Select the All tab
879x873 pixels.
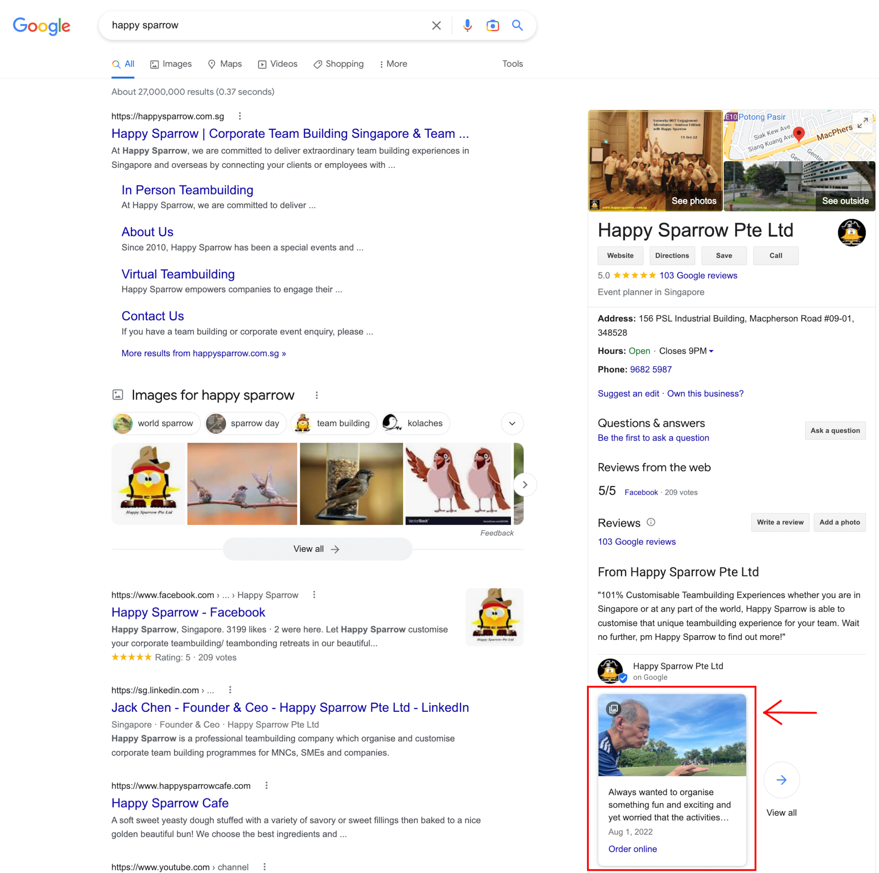point(123,64)
